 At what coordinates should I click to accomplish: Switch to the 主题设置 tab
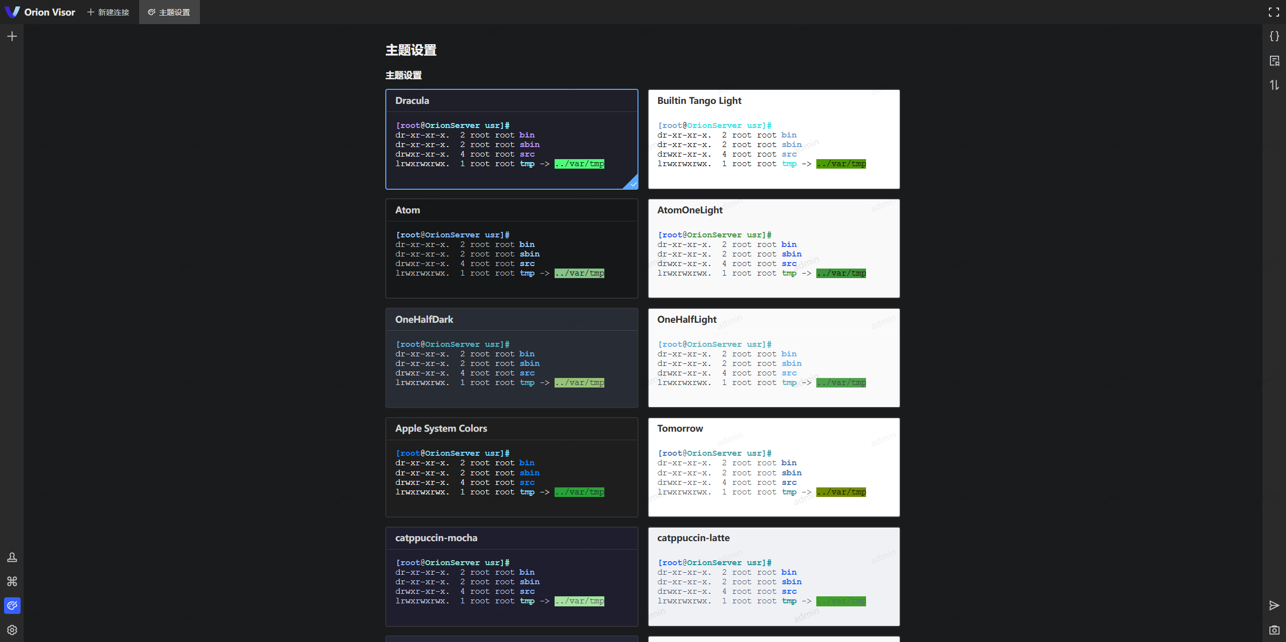169,12
